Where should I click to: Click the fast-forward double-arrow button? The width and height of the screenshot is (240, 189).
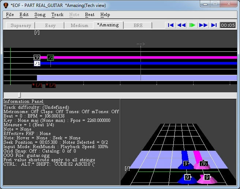[x=203, y=25]
